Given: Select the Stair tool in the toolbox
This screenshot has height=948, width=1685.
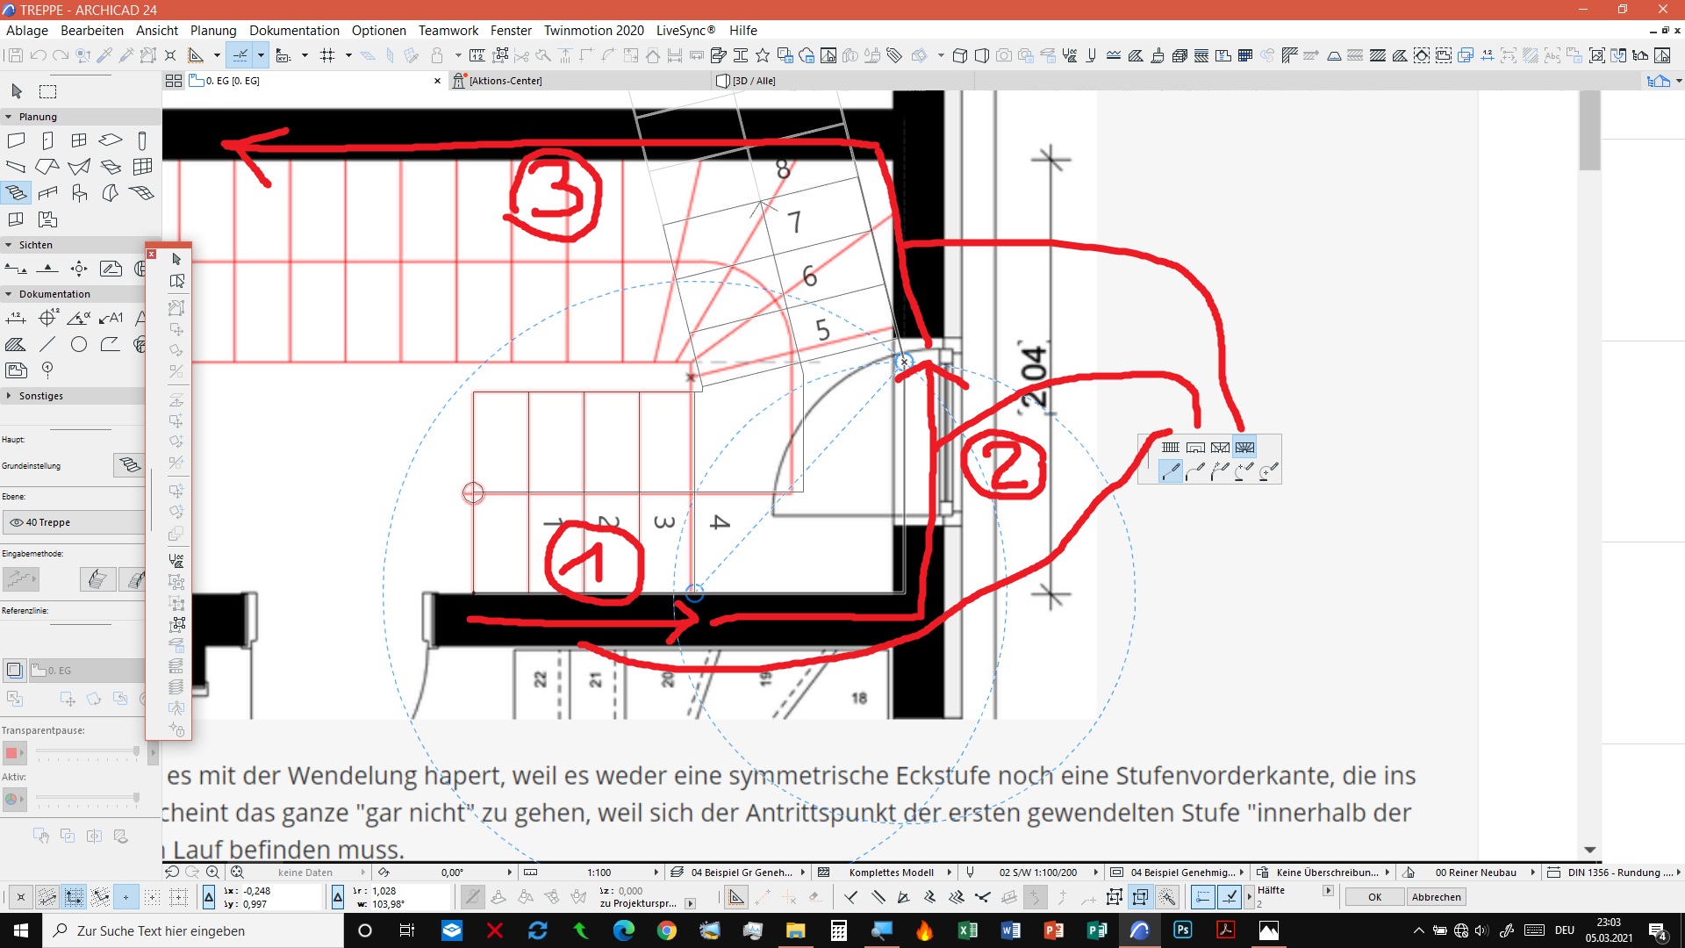Looking at the screenshot, I should point(16,192).
